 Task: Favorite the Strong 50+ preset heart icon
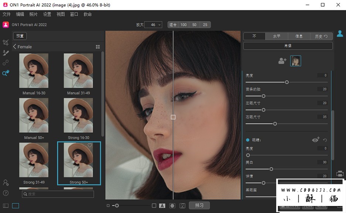(90, 145)
